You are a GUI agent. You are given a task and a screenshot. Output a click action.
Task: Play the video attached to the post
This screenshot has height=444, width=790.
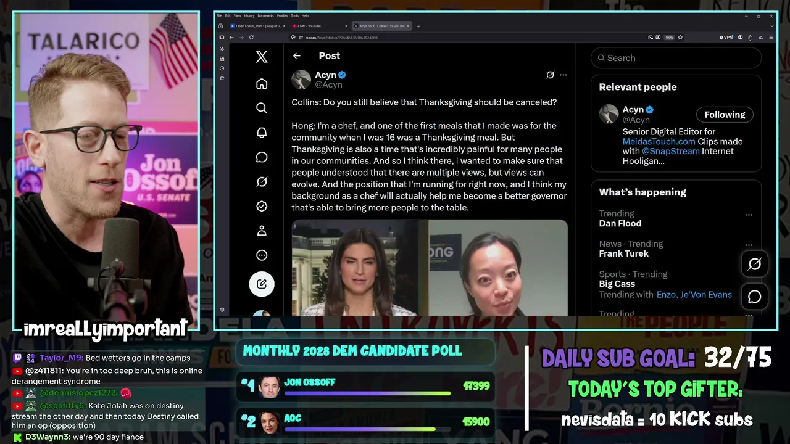pyautogui.click(x=430, y=268)
